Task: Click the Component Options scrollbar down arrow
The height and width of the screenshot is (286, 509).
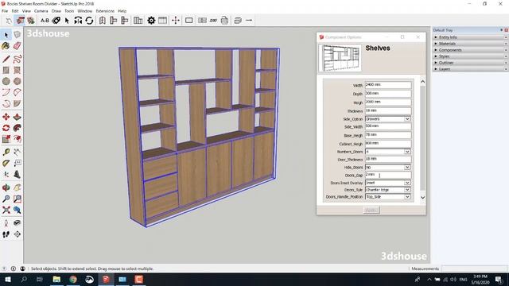Action: pyautogui.click(x=422, y=198)
